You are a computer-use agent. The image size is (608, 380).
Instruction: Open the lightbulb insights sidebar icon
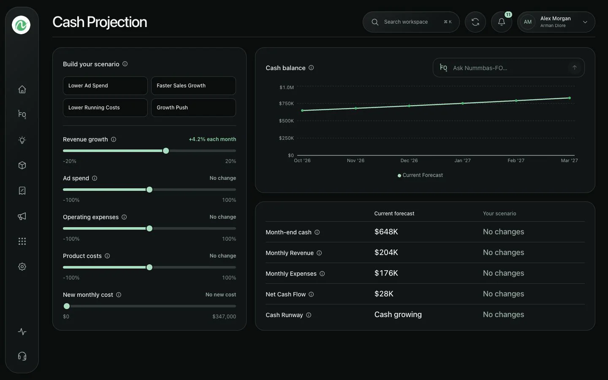click(22, 140)
